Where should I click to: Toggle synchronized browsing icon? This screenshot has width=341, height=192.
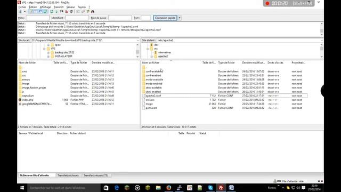(88, 12)
